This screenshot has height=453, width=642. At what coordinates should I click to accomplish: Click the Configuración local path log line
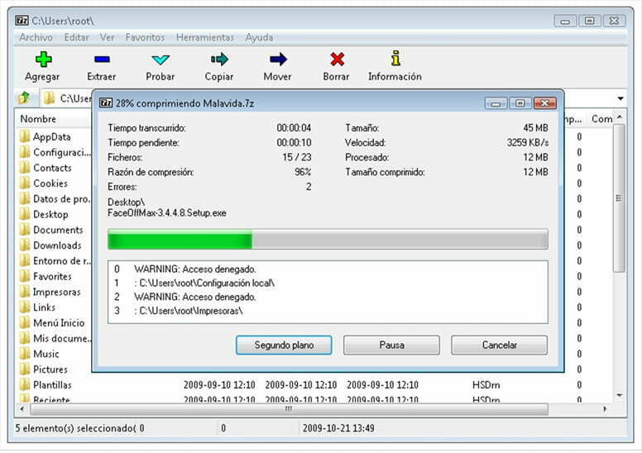tap(204, 283)
